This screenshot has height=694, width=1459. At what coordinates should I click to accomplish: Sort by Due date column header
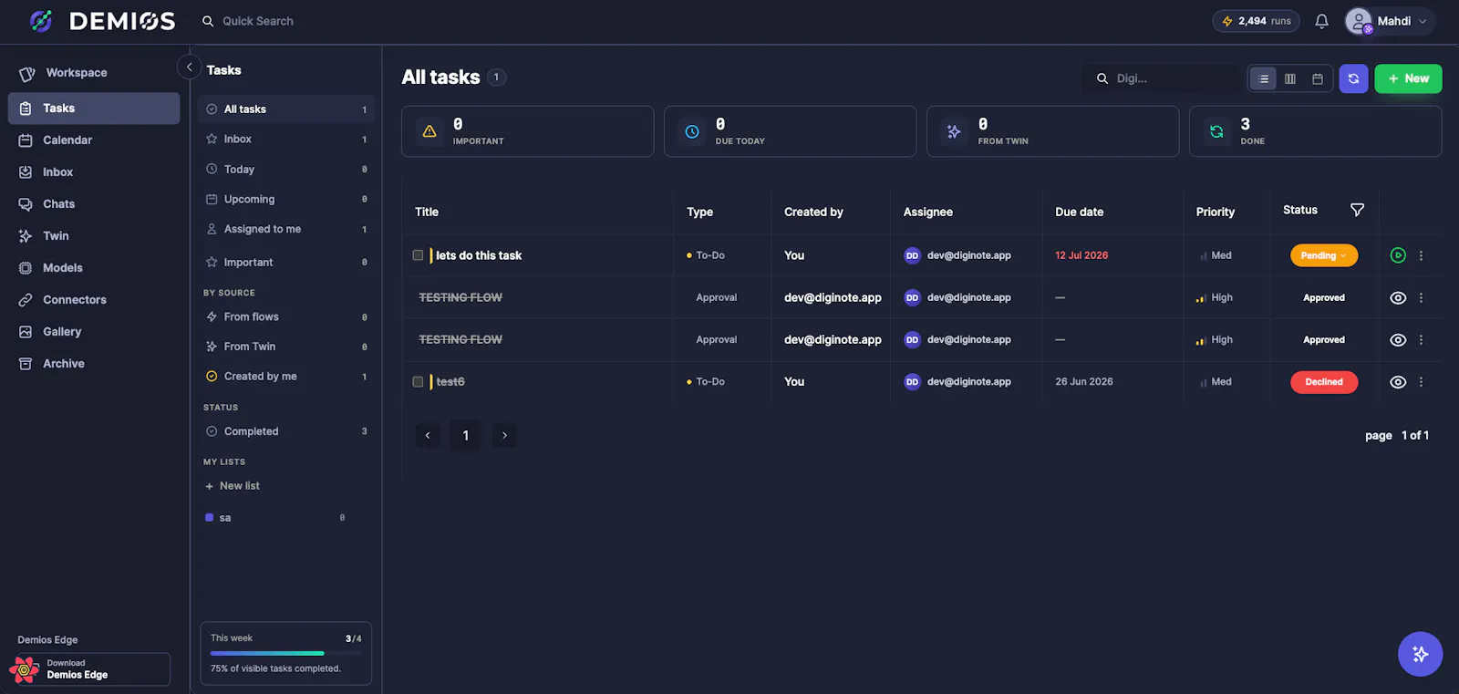click(1079, 212)
